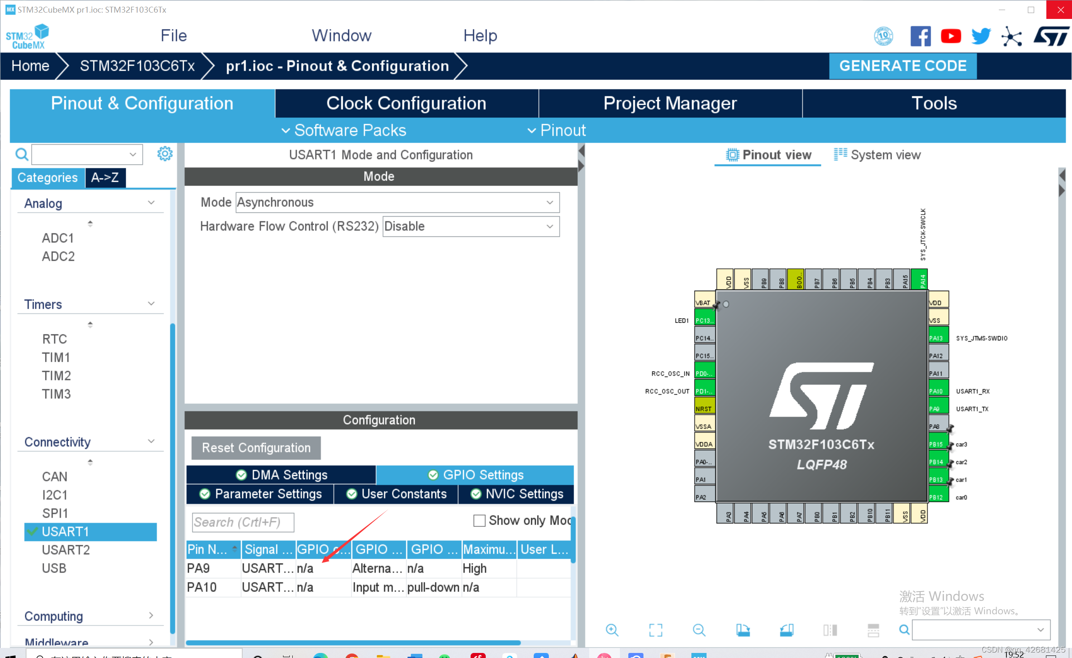
Task: Select I2C1 in Connectivity list
Action: click(55, 495)
